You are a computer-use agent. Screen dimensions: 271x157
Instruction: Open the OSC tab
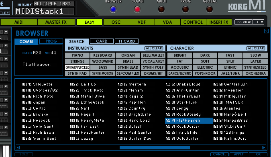coord(116,22)
